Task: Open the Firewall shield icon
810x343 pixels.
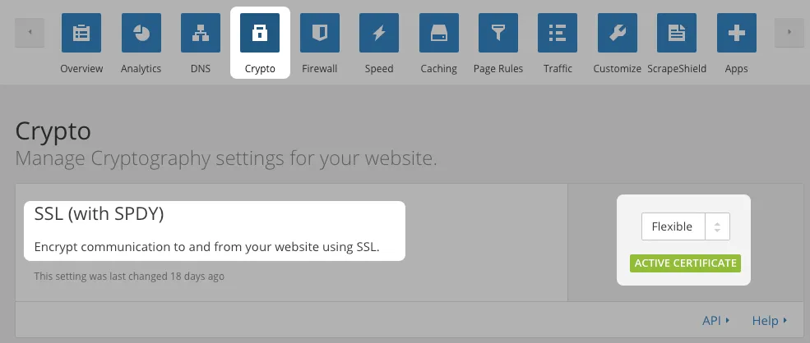Action: [320, 33]
